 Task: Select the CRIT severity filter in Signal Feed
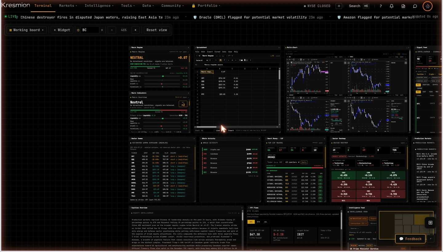(x=424, y=92)
